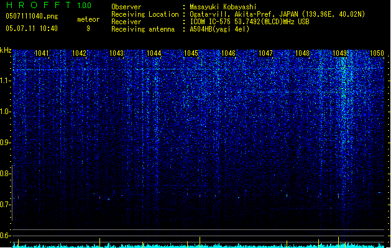Click time marker 1041
This screenshot has height=248, width=391.
[x=42, y=53]
